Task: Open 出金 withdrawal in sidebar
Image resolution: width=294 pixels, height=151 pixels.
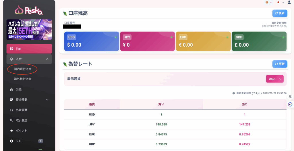Action: 19,89
